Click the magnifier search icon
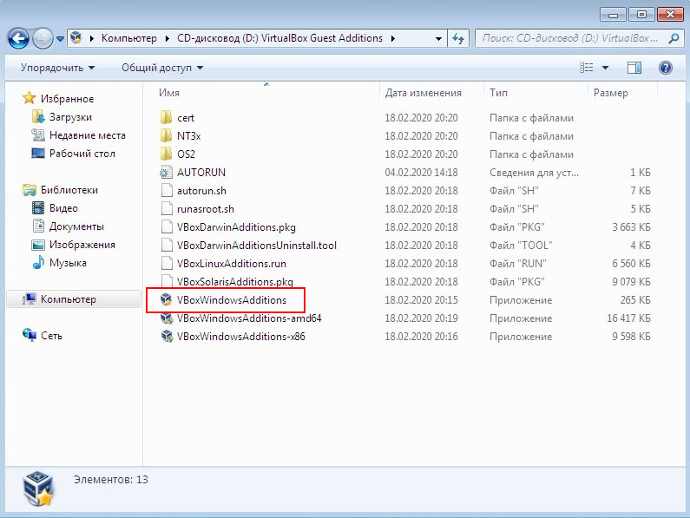Viewport: 690px width, 518px height. [x=674, y=38]
